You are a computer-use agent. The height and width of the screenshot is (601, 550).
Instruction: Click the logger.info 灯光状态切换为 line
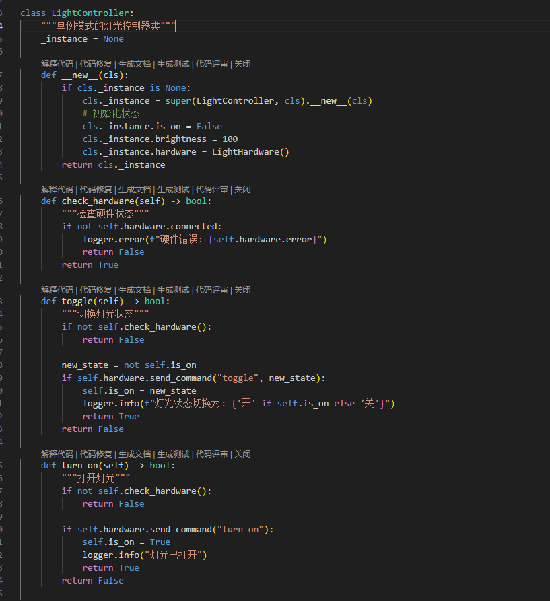238,403
